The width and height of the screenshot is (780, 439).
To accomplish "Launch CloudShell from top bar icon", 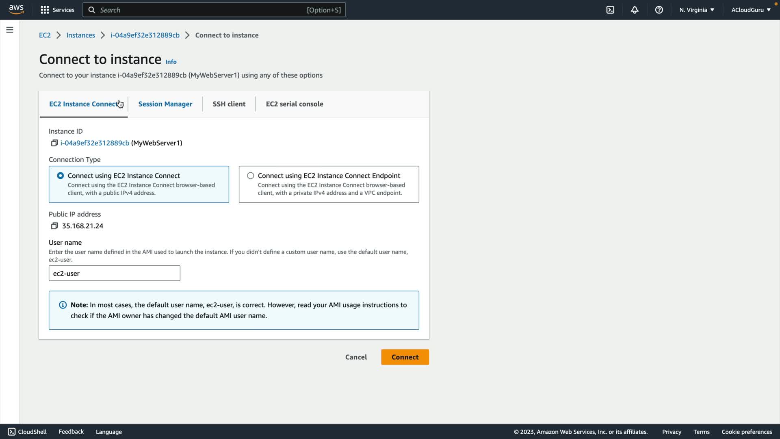I will tap(610, 10).
